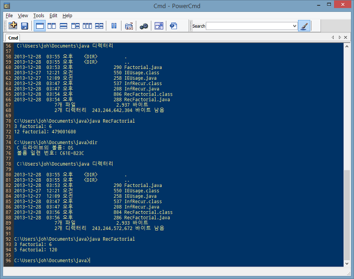Click 'InfRecur.class' on line 85
The width and height of the screenshot is (354, 279).
coord(143,202)
